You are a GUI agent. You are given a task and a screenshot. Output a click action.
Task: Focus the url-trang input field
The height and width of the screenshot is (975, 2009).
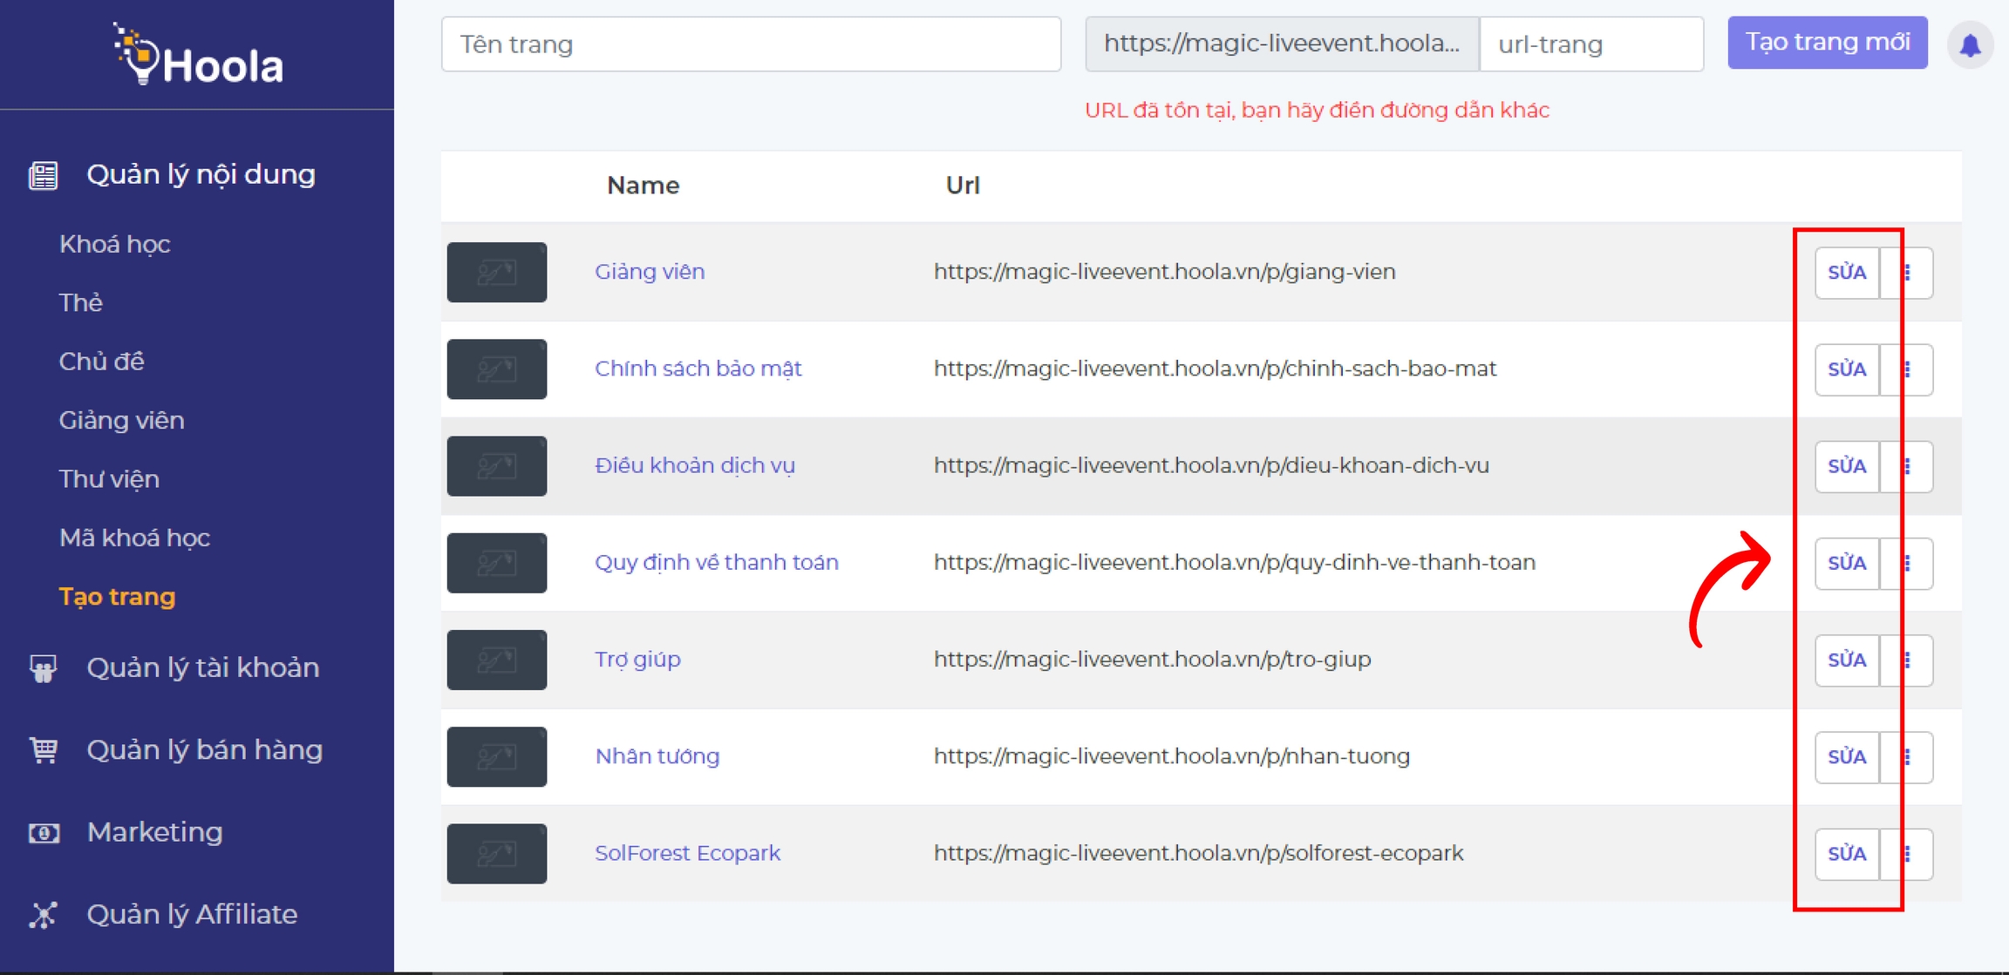1590,44
